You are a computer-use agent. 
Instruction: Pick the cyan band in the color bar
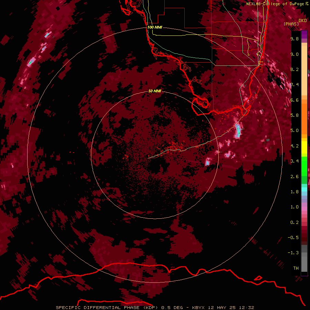pos(304,189)
